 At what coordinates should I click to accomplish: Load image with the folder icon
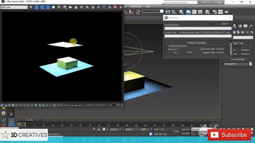[70, 7]
